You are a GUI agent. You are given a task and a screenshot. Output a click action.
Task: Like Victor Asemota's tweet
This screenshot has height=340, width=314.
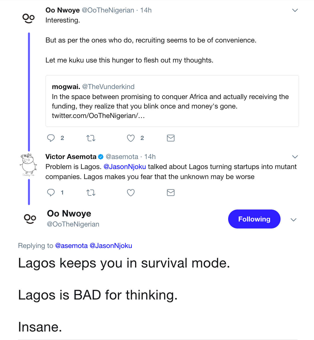coord(131,192)
